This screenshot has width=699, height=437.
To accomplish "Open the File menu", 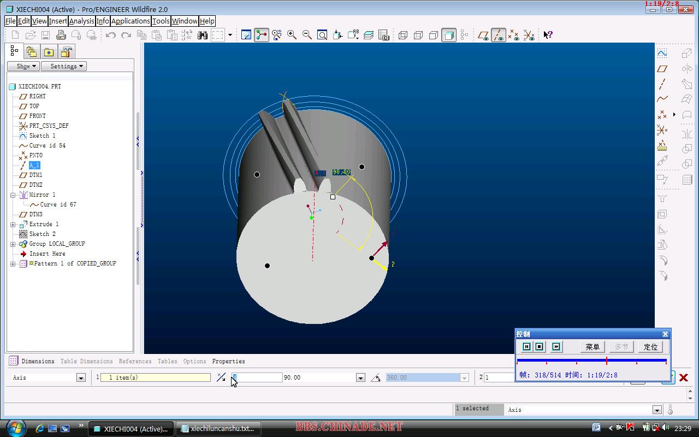I will pos(10,21).
